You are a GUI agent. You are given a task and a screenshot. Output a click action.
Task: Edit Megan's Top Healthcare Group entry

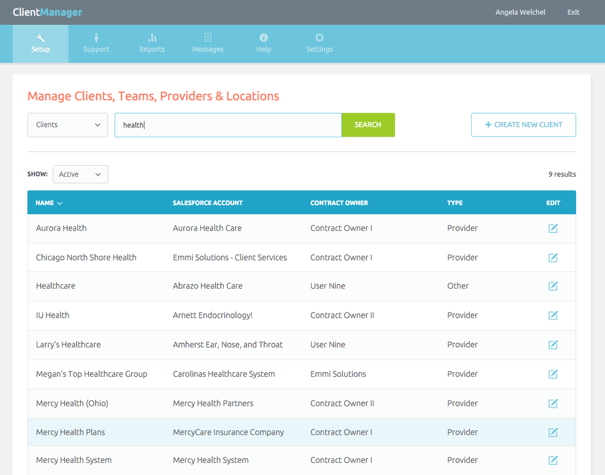coord(553,374)
